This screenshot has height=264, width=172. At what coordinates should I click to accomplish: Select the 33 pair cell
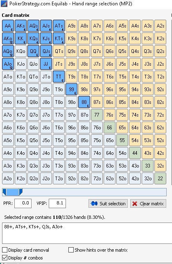(148, 166)
